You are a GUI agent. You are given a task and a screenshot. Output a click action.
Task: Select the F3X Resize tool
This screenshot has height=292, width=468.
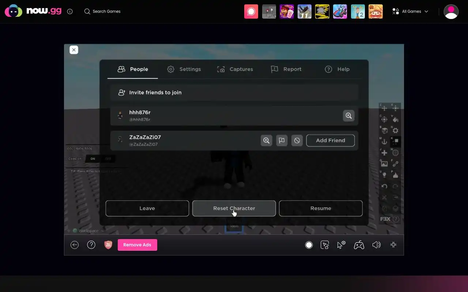pos(395,108)
